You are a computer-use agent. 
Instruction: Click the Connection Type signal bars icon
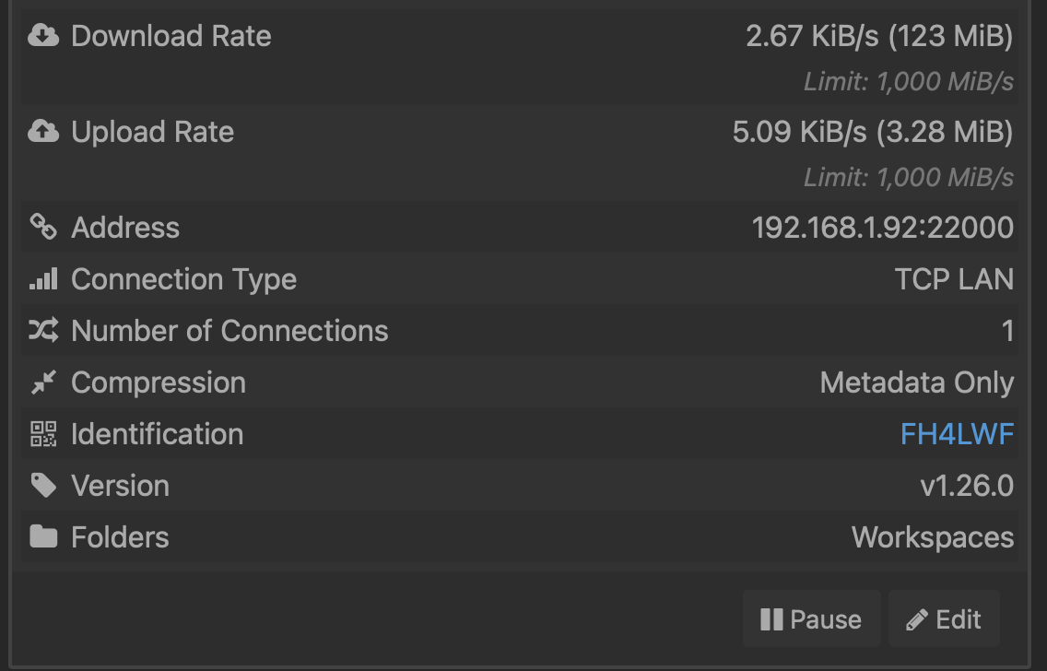coord(43,279)
